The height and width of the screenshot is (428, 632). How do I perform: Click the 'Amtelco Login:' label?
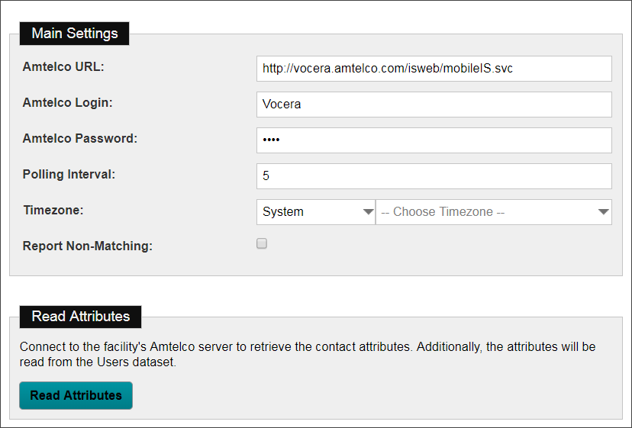tap(68, 102)
